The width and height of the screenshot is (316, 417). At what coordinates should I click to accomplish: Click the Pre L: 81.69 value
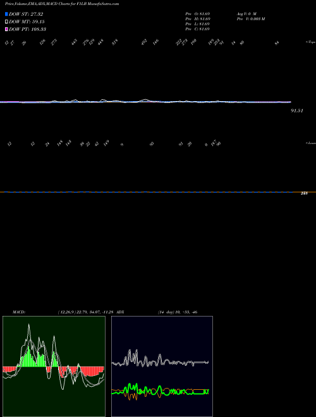pyautogui.click(x=198, y=24)
